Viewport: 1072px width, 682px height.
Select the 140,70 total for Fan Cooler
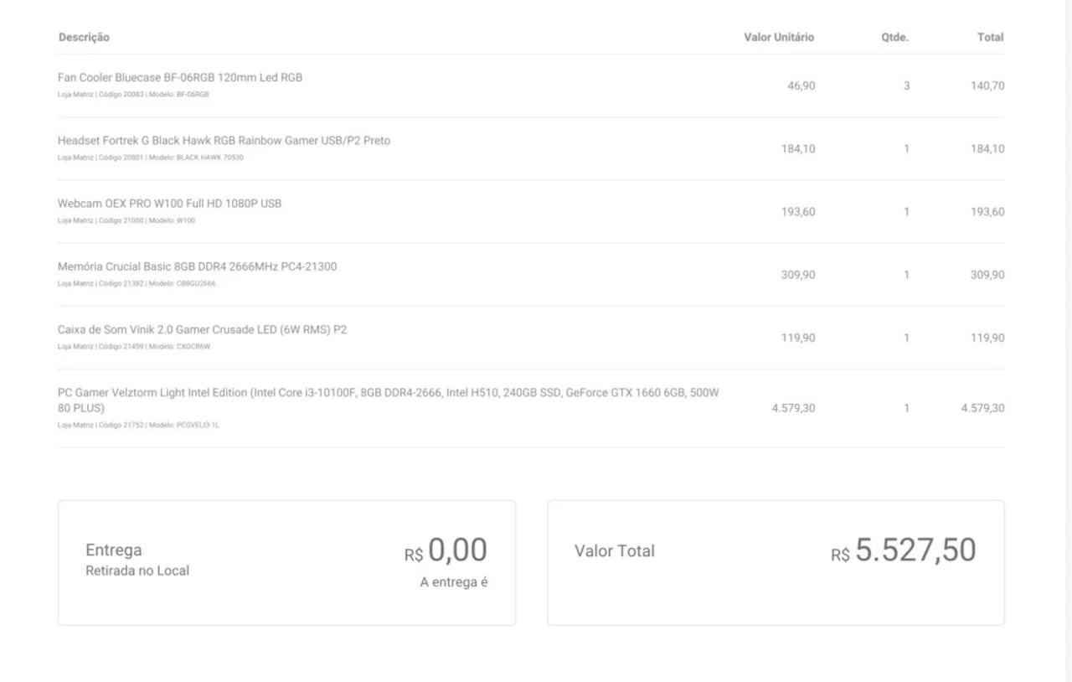(987, 86)
